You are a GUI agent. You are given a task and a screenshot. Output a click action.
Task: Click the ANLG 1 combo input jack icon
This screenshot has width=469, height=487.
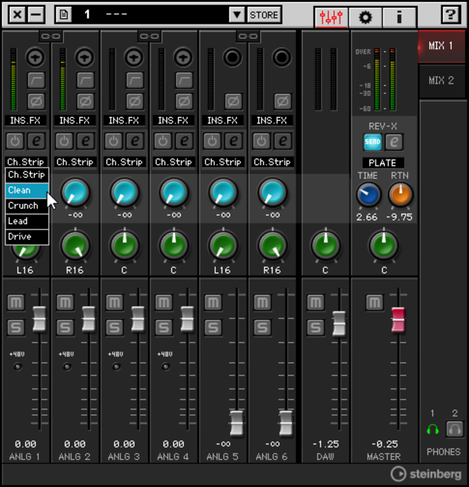pos(35,57)
